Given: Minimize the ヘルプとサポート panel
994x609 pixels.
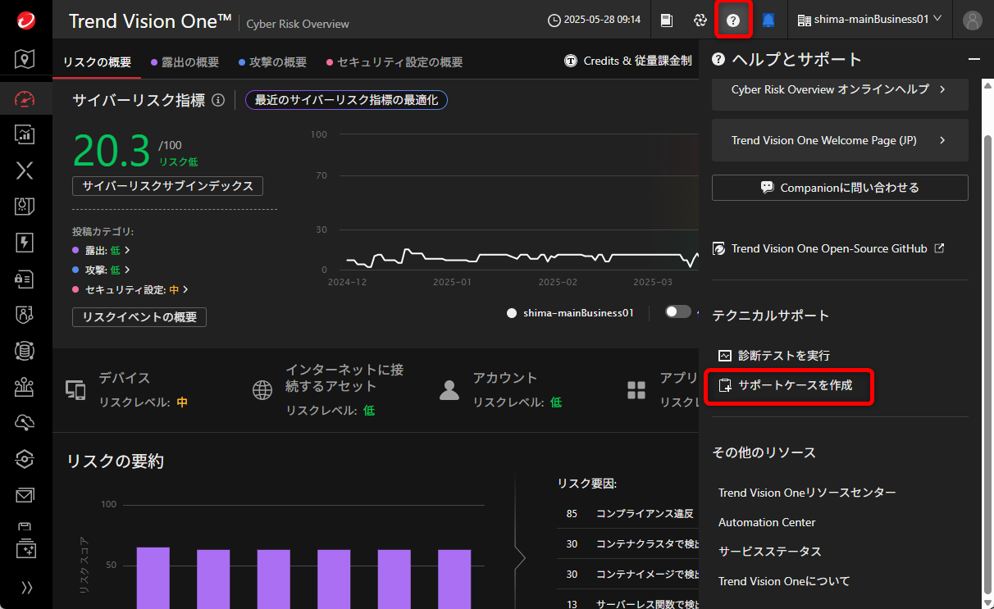Looking at the screenshot, I should 974,59.
